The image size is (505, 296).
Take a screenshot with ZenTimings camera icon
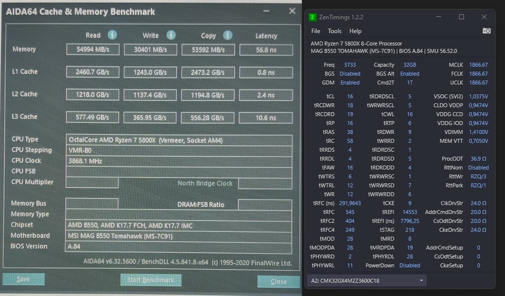click(486, 31)
